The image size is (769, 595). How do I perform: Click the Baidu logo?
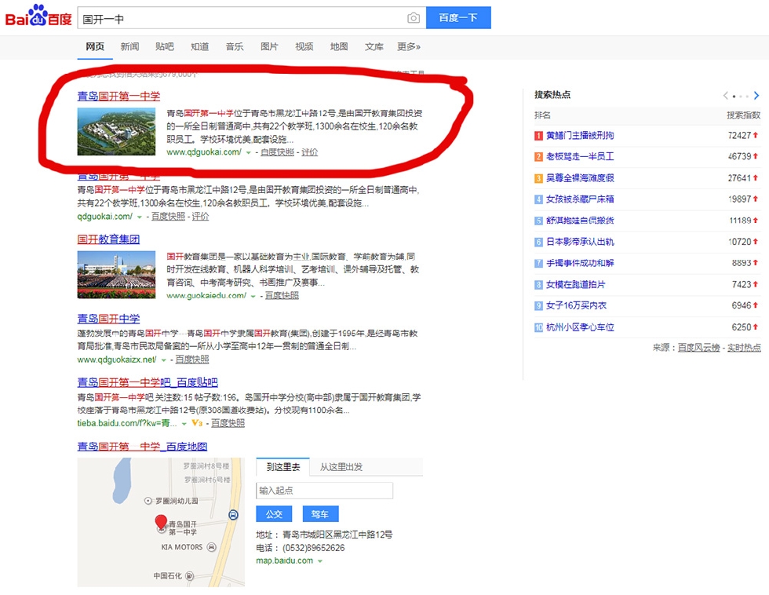click(38, 16)
